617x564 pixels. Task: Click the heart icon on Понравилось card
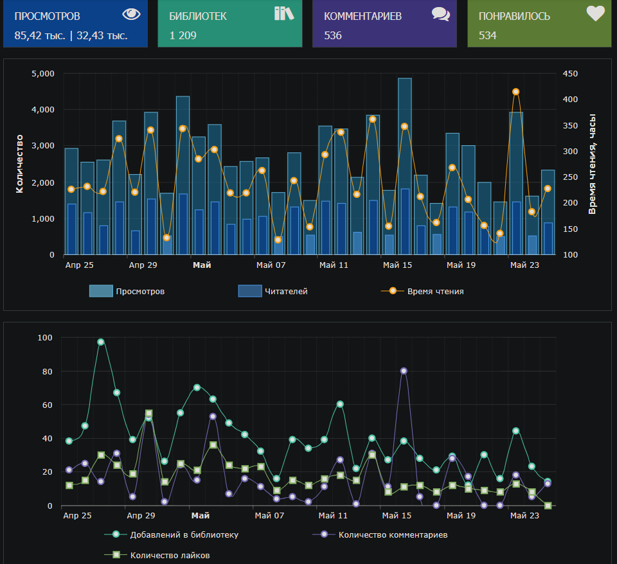click(595, 13)
